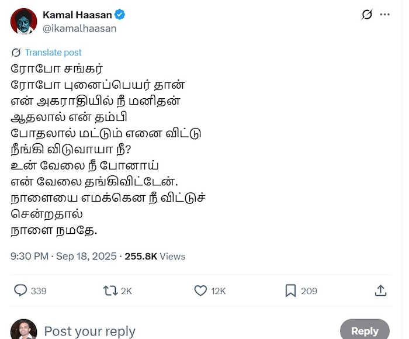The height and width of the screenshot is (339, 409).
Task: Click the 12K likes count
Action: 219,290
